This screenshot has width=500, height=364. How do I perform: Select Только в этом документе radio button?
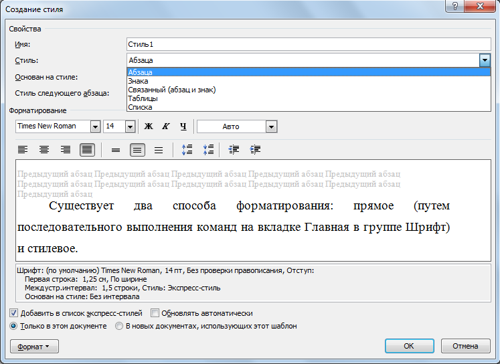coord(13,326)
